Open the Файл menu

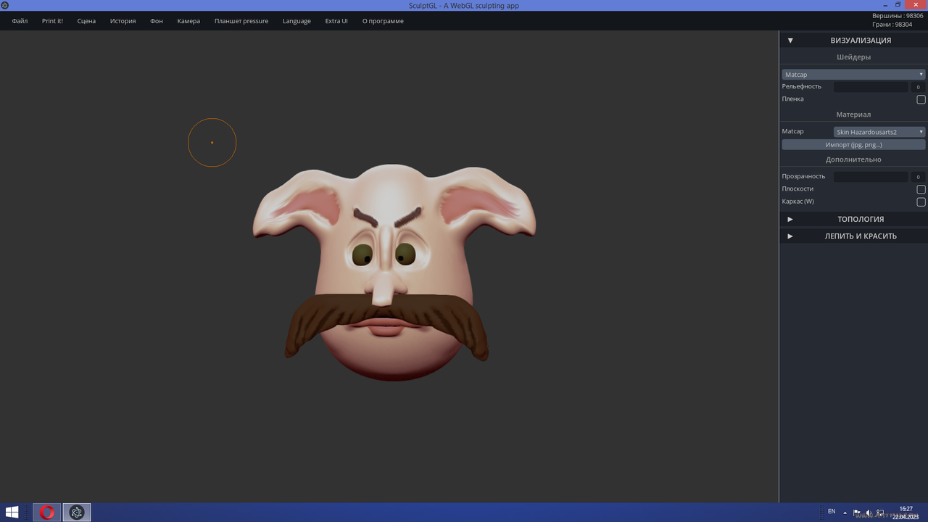pyautogui.click(x=20, y=21)
